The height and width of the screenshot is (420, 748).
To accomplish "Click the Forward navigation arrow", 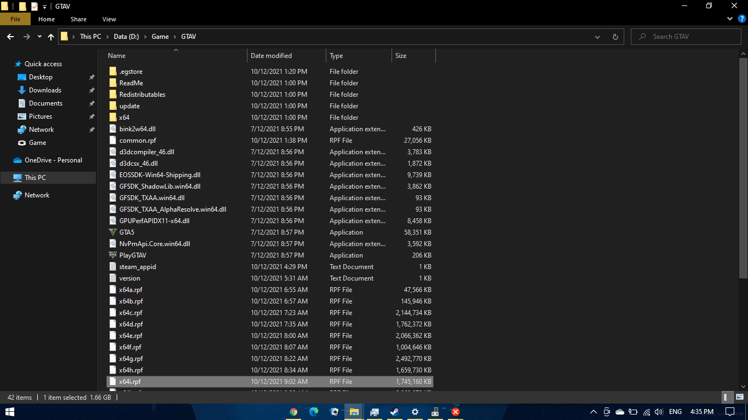I will 26,37.
